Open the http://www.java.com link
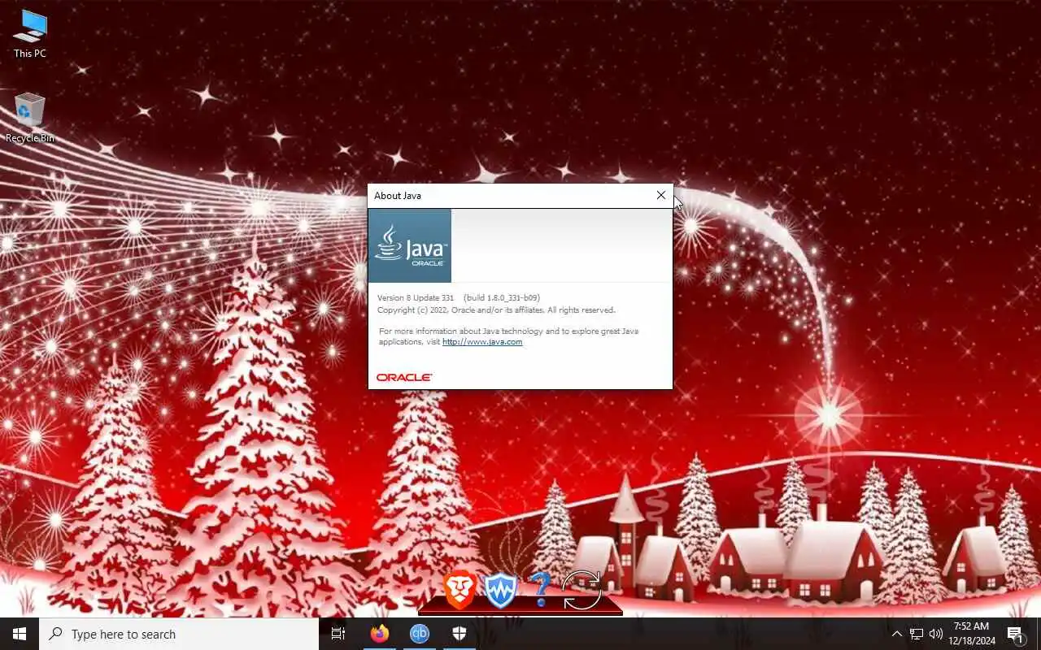The image size is (1041, 650). pyautogui.click(x=482, y=342)
